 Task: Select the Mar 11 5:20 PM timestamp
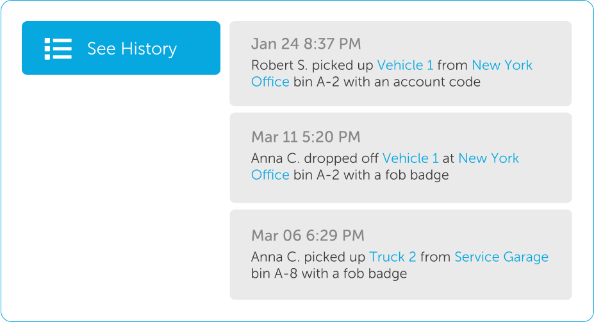coord(306,137)
